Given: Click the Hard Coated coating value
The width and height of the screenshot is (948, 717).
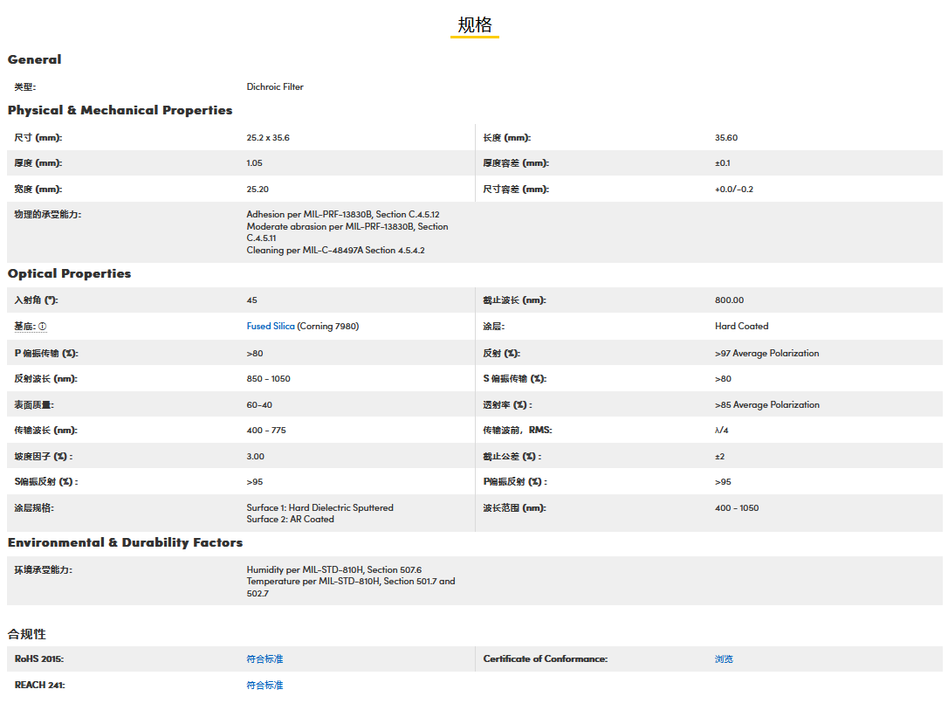Looking at the screenshot, I should point(741,327).
